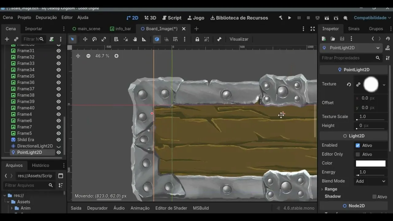Open the Compatibilidade renderer dropdown

(372, 18)
